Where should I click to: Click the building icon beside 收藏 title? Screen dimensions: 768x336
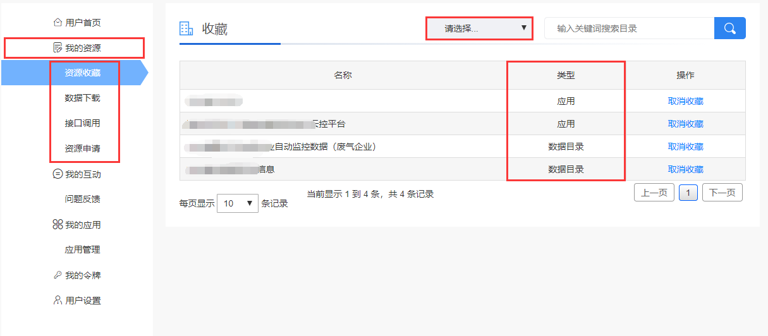coord(186,28)
